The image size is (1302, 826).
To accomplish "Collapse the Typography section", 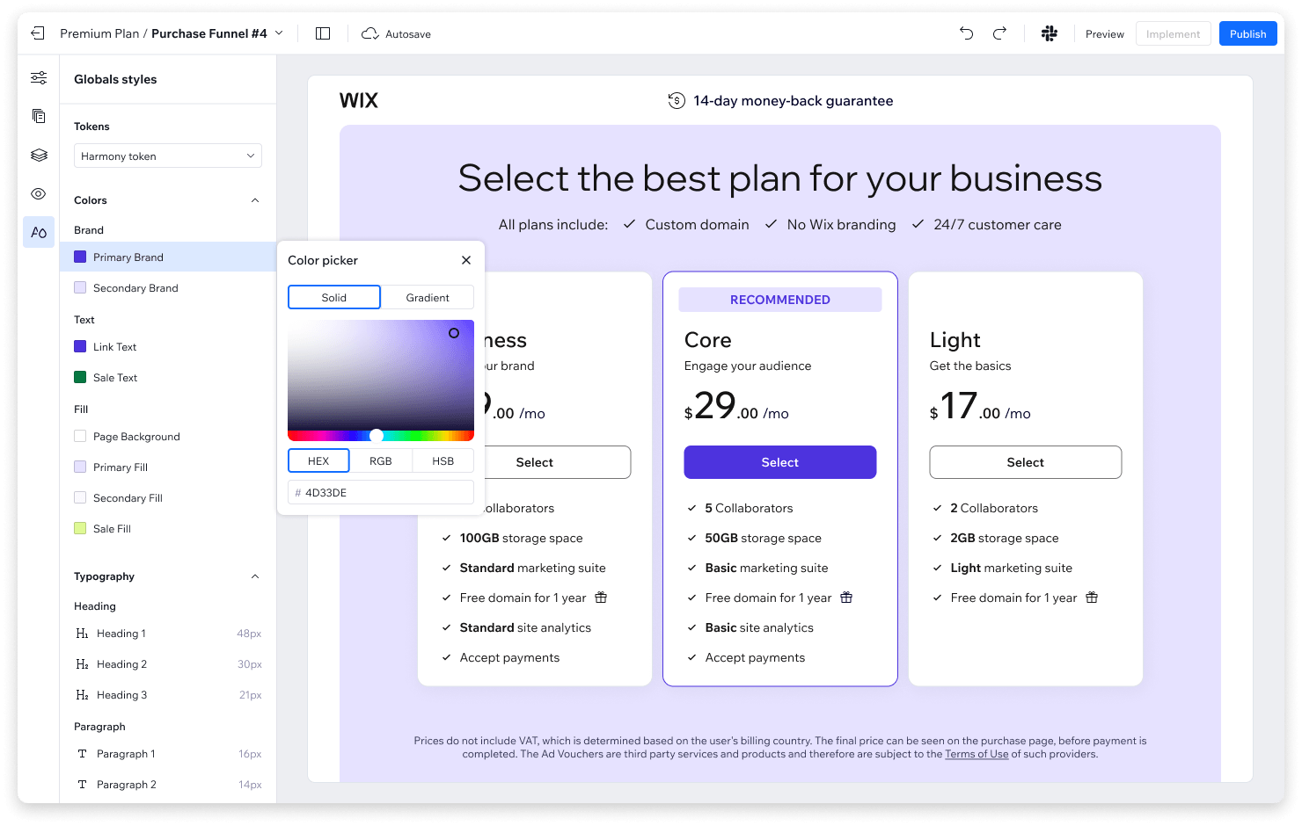I will [255, 576].
